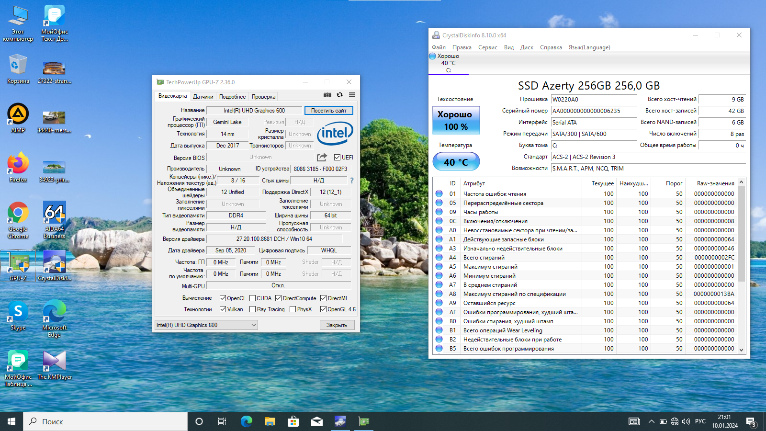The height and width of the screenshot is (431, 766).
Task: Select the Всего стираний attribute row
Action: pyautogui.click(x=585, y=258)
